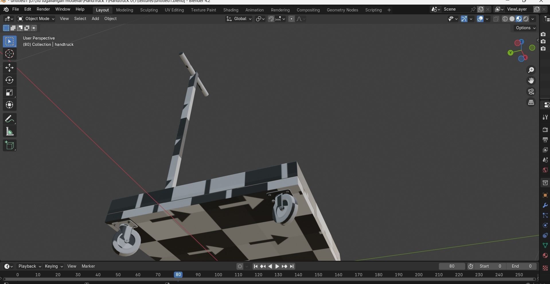Create a new scene with the New Scene icon
The height and width of the screenshot is (284, 550).
[481, 9]
